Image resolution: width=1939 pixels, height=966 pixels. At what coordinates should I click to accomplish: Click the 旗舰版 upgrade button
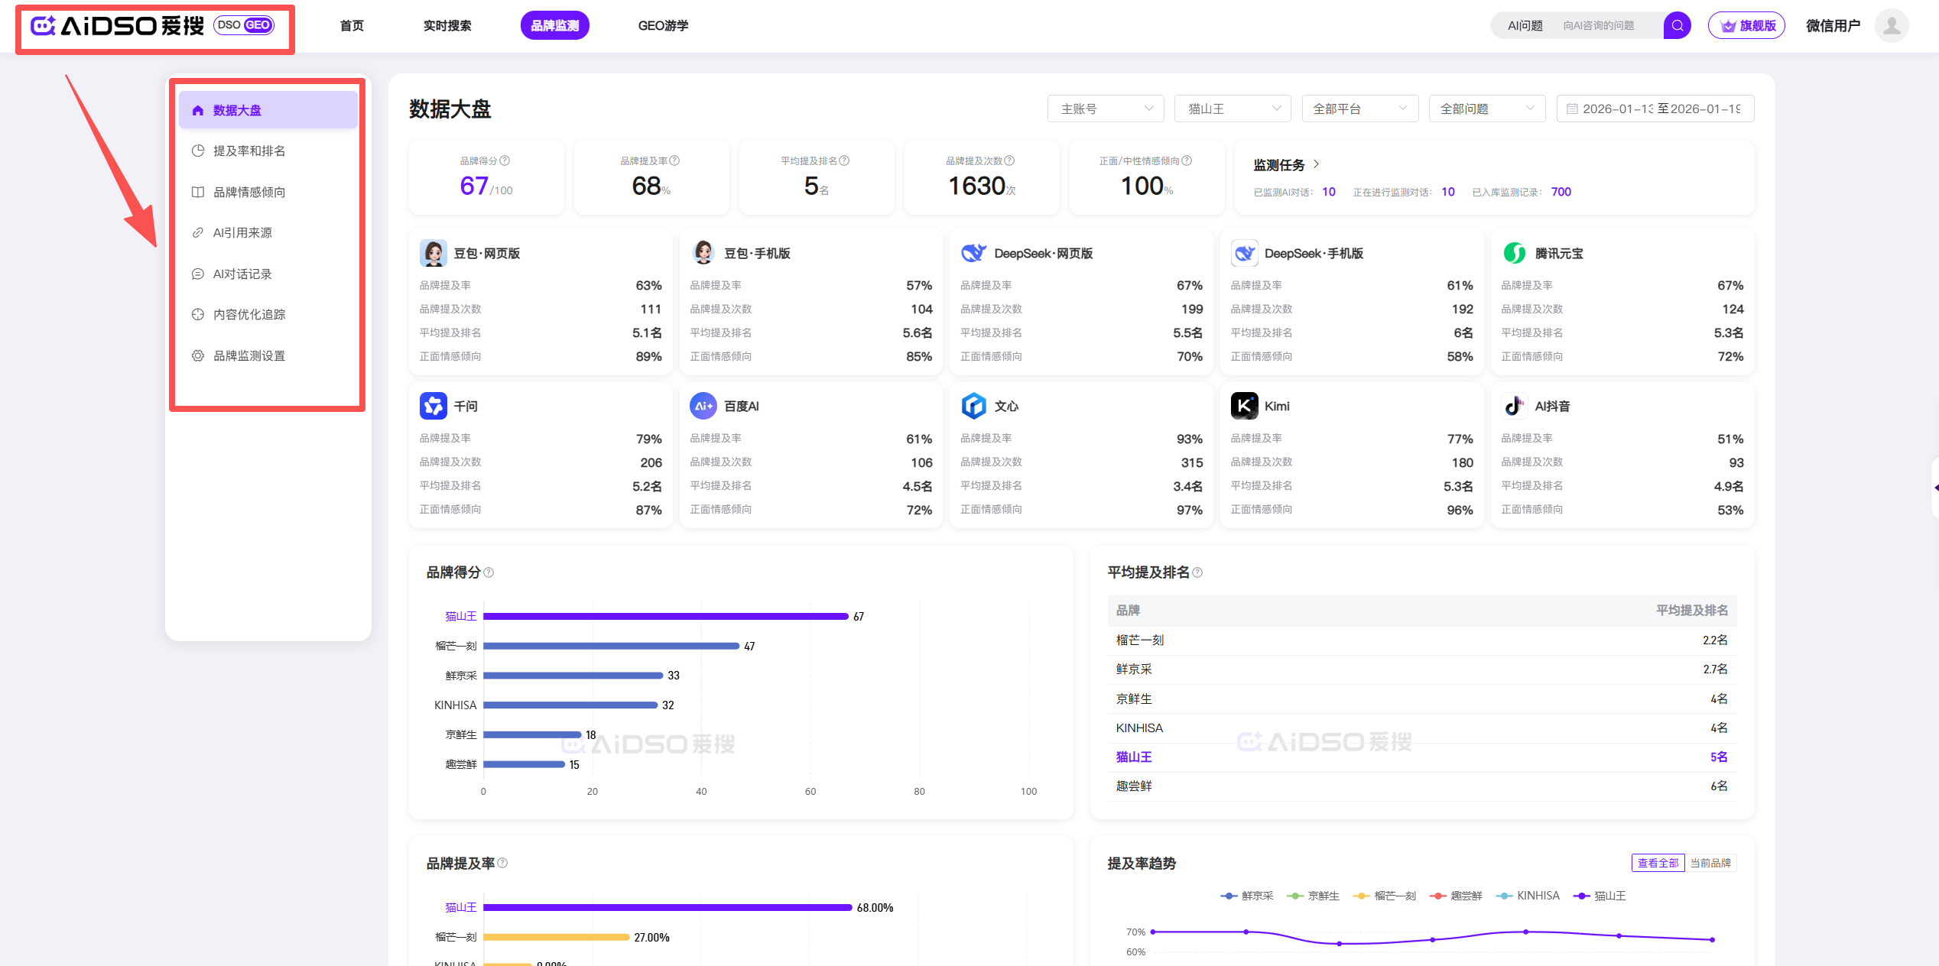pos(1746,25)
